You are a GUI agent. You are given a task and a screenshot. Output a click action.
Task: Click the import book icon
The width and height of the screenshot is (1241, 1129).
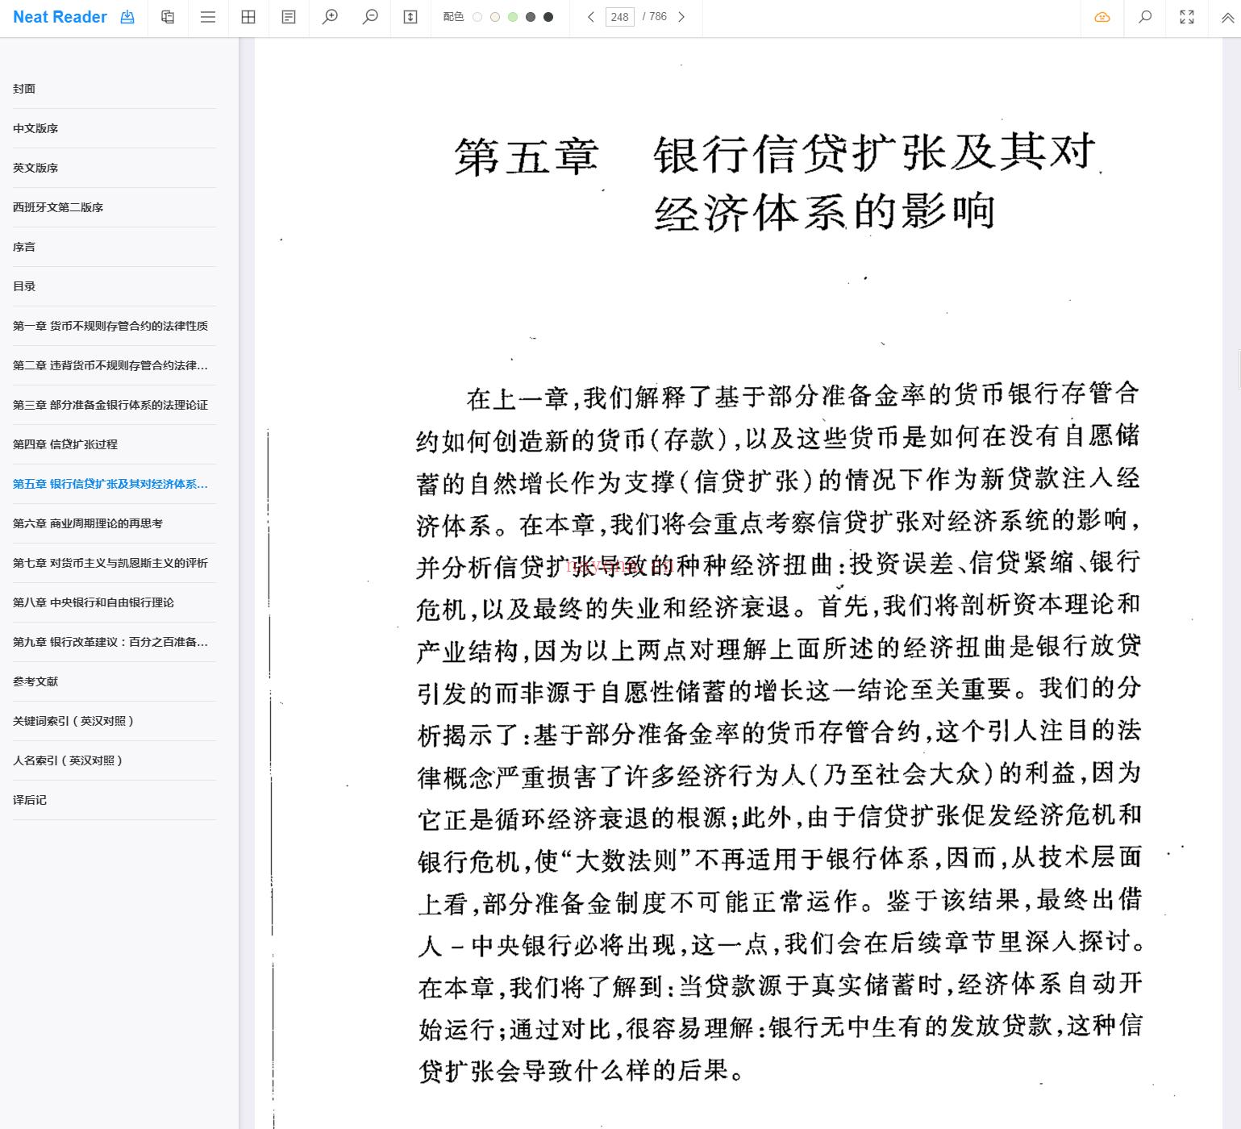point(127,17)
